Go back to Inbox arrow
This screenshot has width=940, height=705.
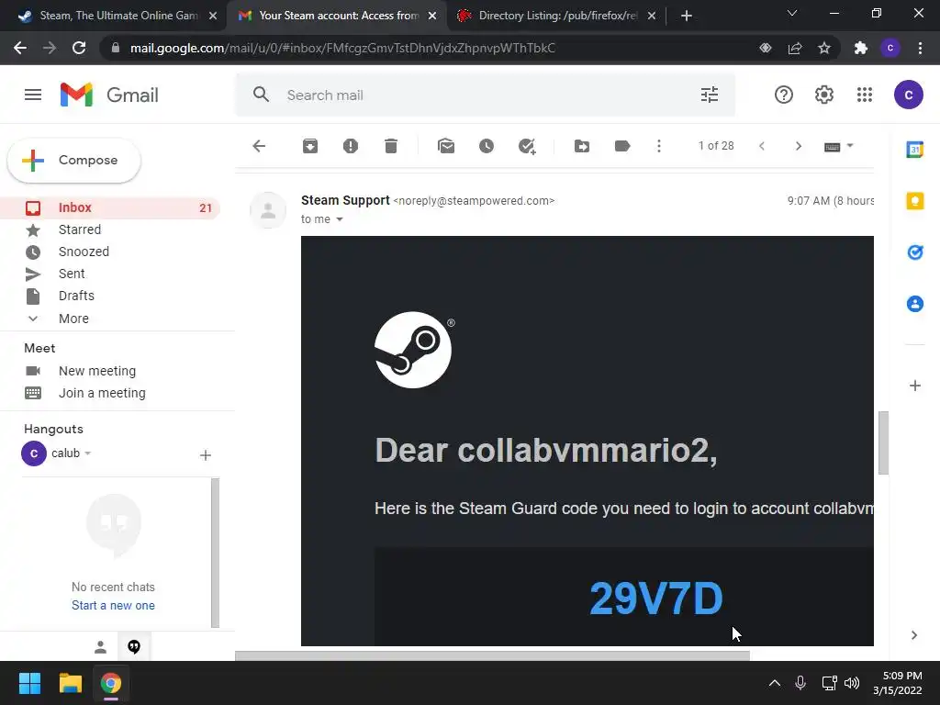(259, 146)
